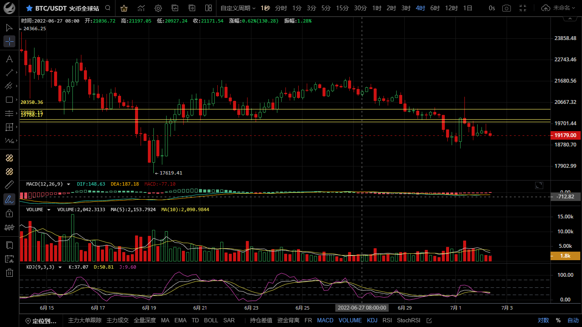
Task: Select the 15分 timeframe
Action: (x=342, y=8)
